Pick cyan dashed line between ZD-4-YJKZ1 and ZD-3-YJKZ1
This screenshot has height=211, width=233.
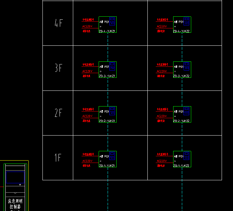pos(108,47)
